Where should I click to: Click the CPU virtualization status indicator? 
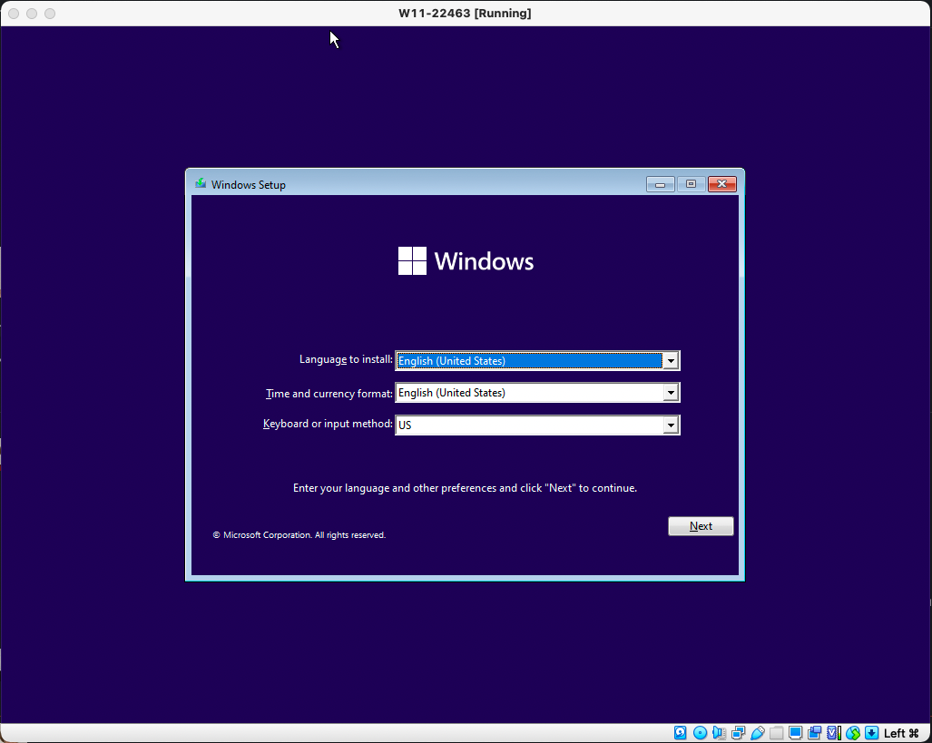tap(834, 733)
